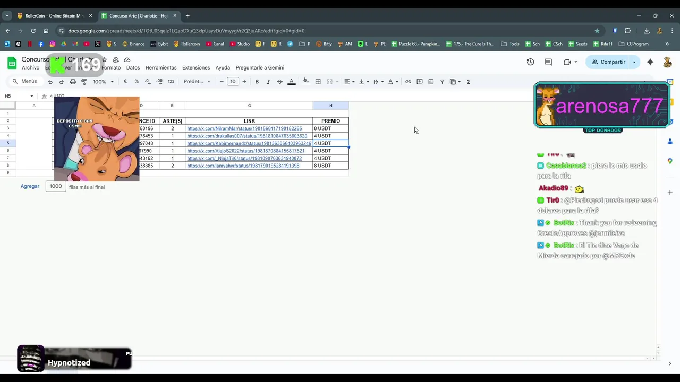The height and width of the screenshot is (382, 680).
Task: Open the text color picker
Action: pos(291,82)
